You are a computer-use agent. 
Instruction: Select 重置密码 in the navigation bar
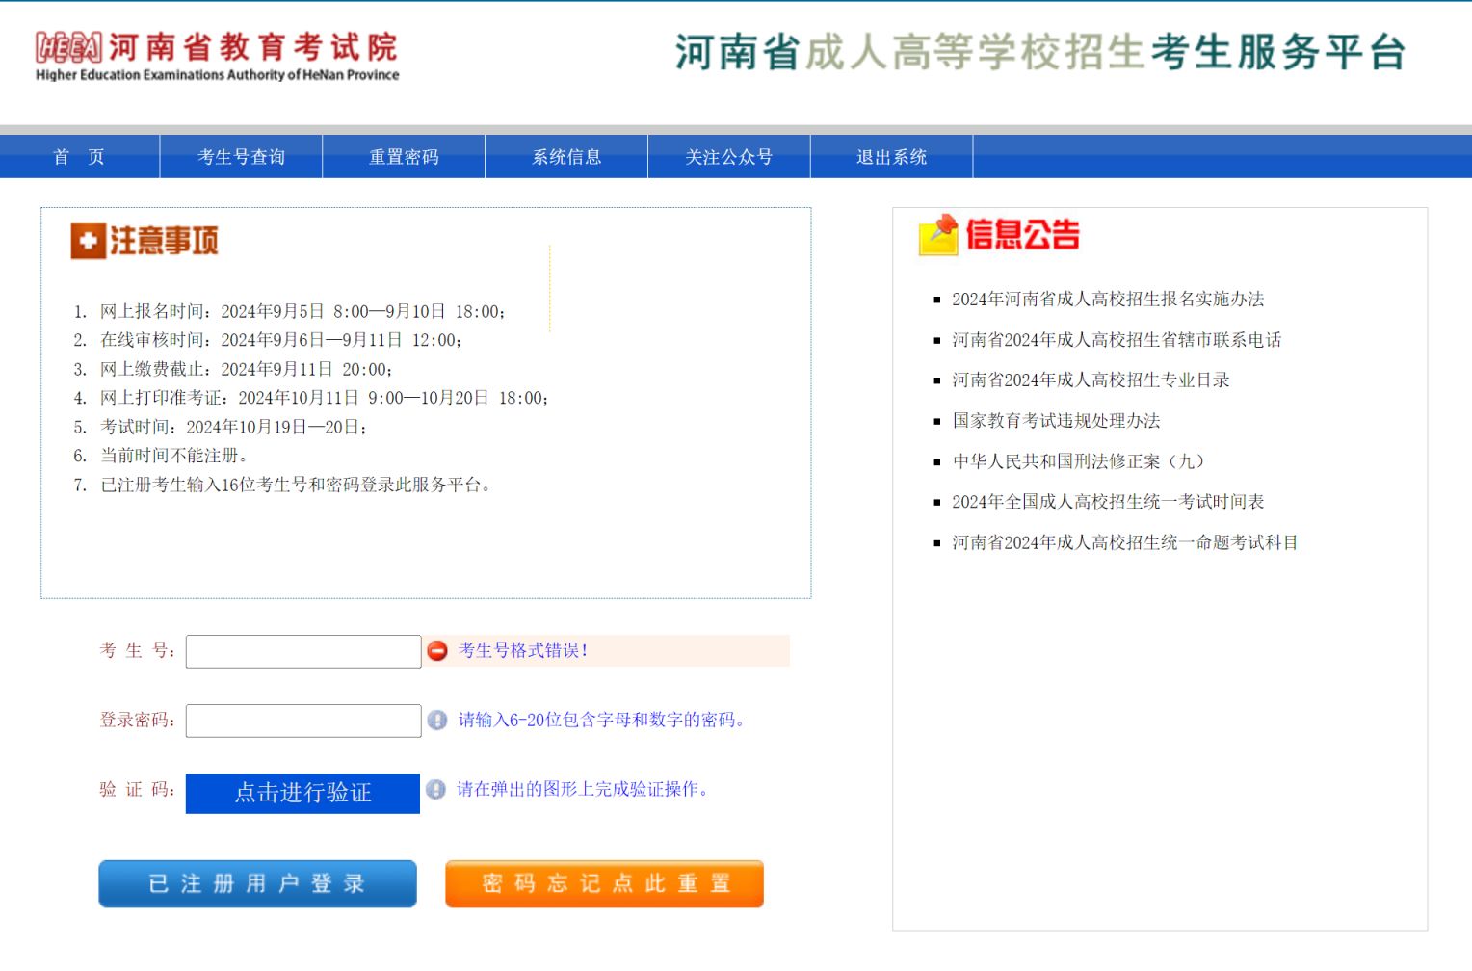[x=404, y=157]
